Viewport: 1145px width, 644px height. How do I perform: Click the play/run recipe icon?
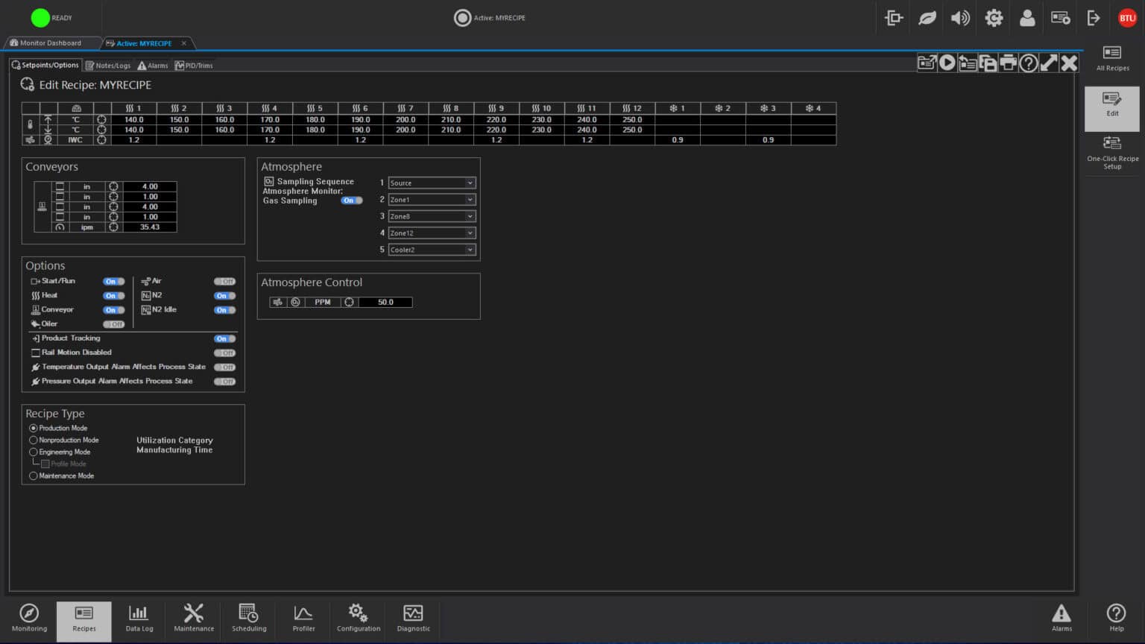(x=947, y=63)
